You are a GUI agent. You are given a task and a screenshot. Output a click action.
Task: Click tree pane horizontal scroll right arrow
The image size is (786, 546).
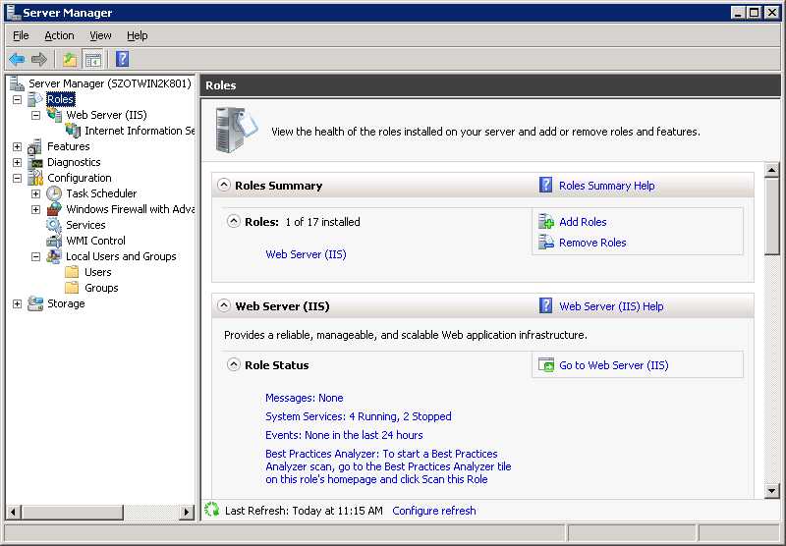[x=187, y=512]
